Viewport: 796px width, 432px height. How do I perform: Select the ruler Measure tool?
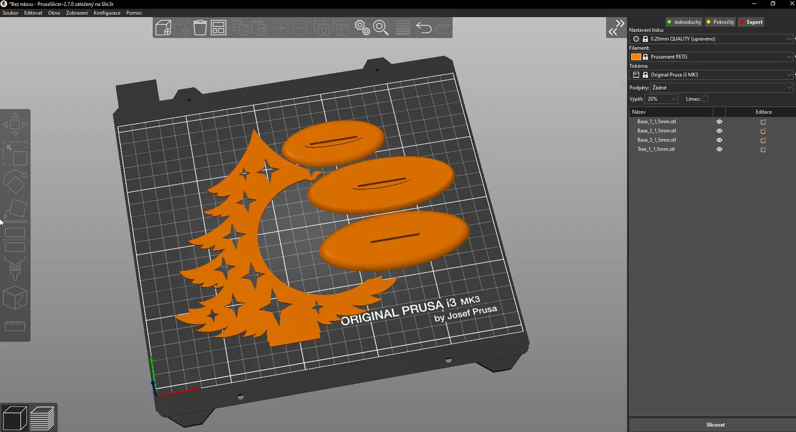coord(15,326)
